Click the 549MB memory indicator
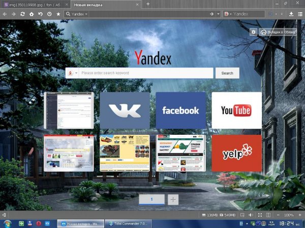Screen dimensions: 305x228 point(227,215)
